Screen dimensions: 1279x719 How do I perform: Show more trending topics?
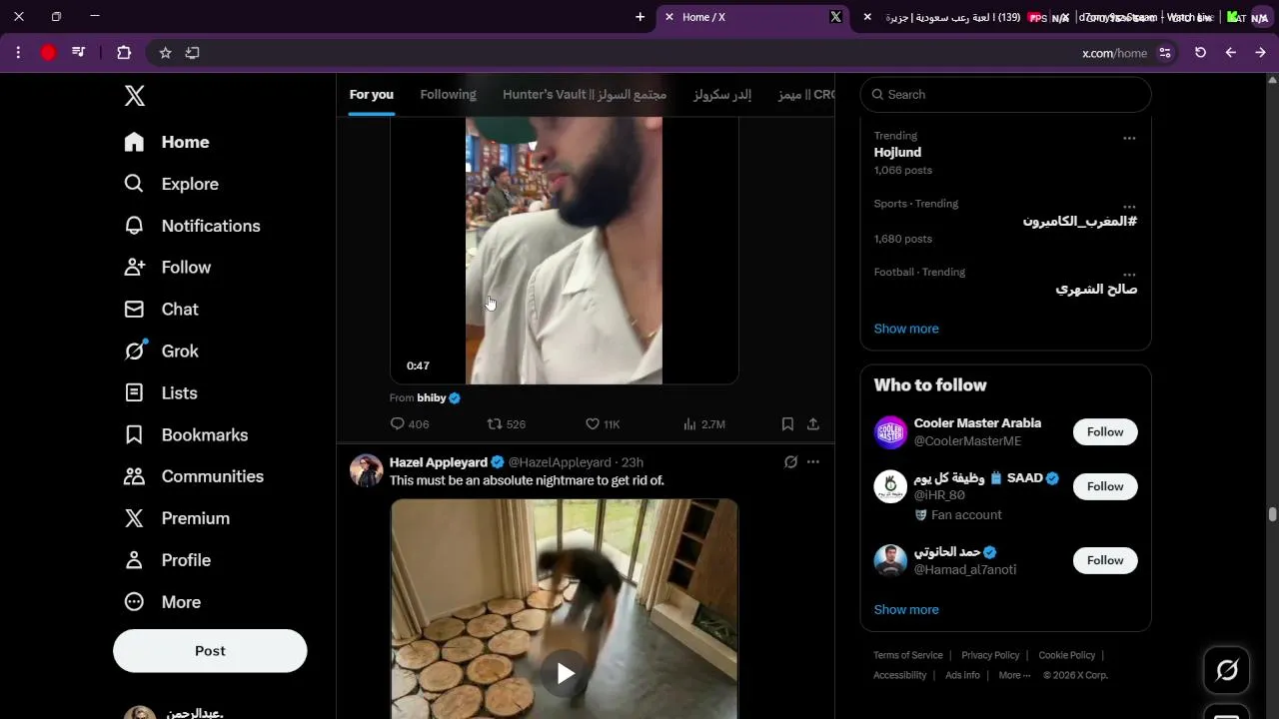click(906, 329)
